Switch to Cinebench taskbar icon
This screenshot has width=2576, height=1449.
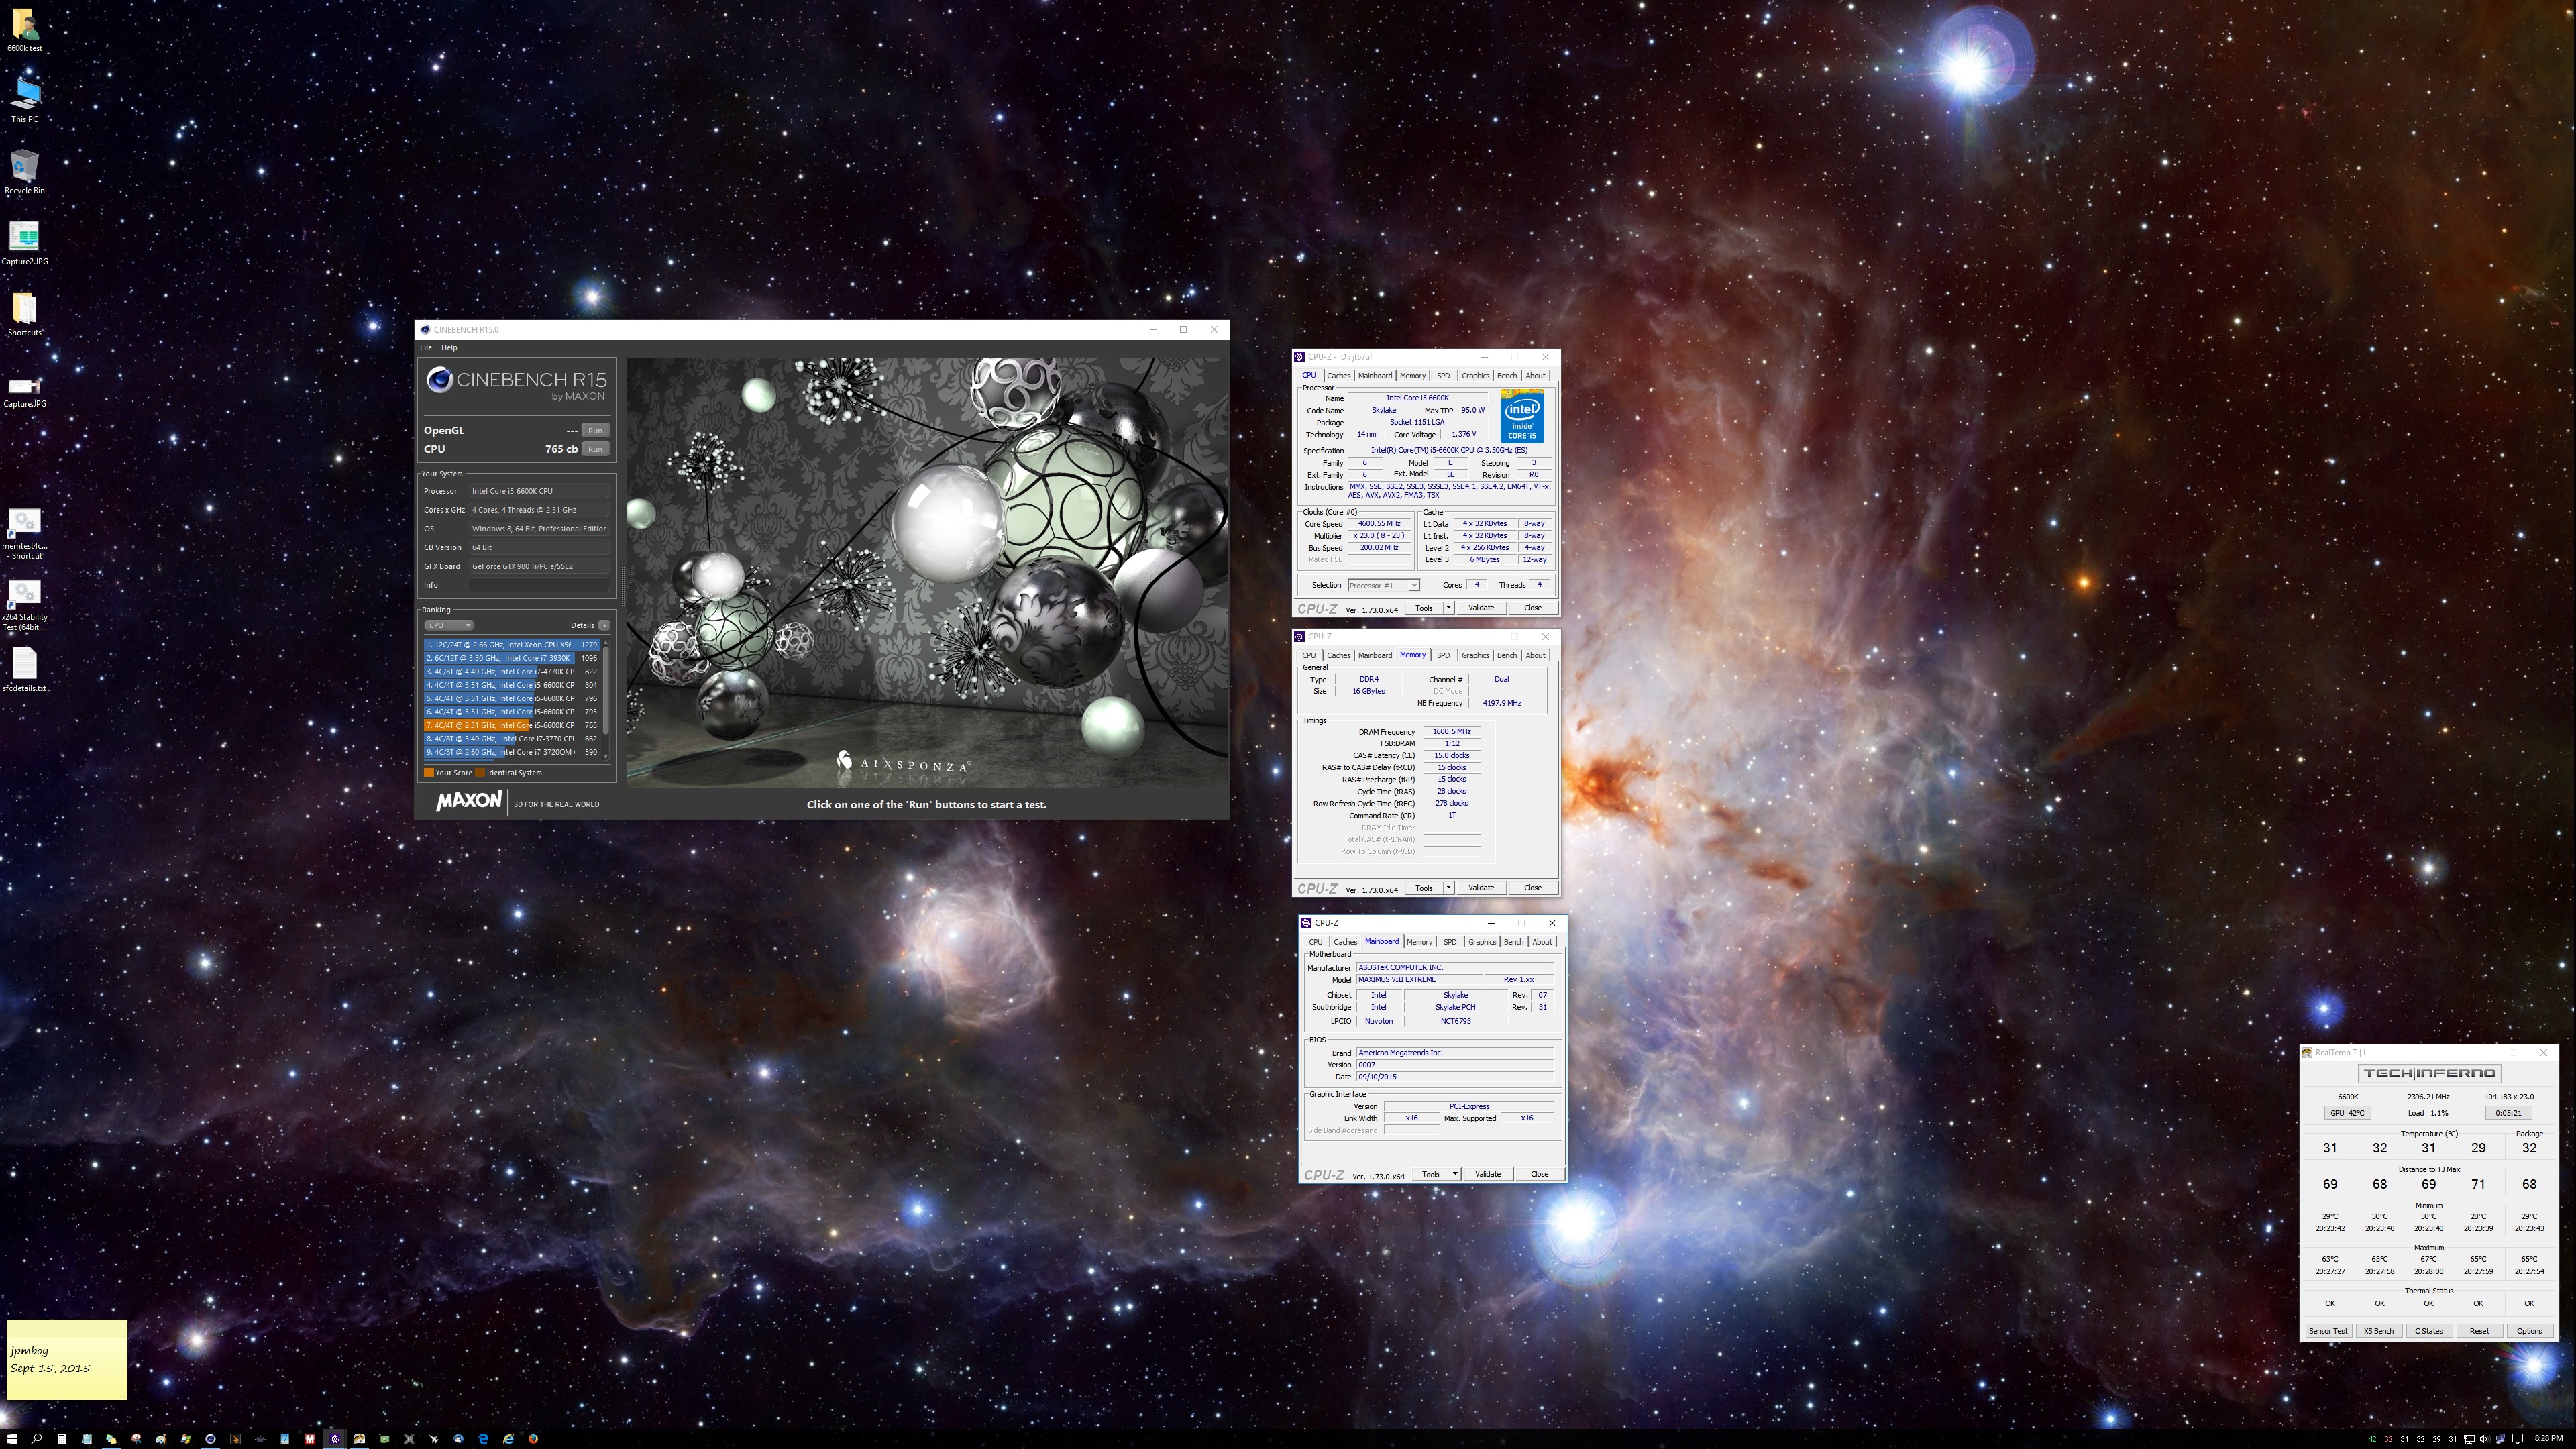[x=210, y=1439]
